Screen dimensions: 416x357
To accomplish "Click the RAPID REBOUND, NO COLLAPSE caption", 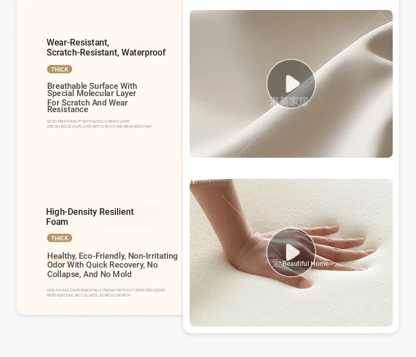I will tap(88, 295).
